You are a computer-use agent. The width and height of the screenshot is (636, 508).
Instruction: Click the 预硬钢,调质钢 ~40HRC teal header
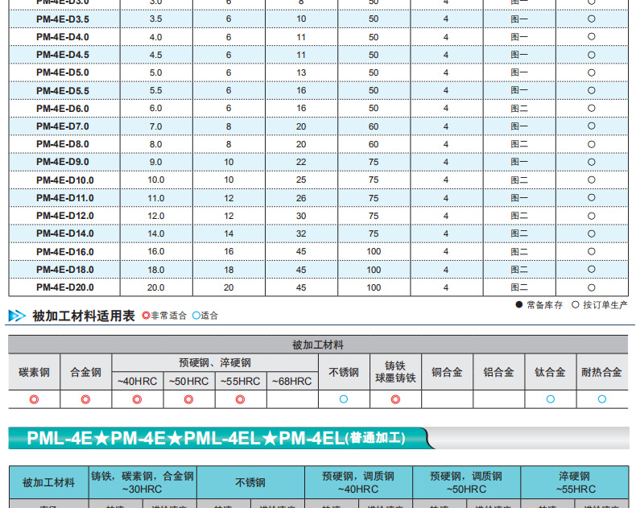click(358, 482)
